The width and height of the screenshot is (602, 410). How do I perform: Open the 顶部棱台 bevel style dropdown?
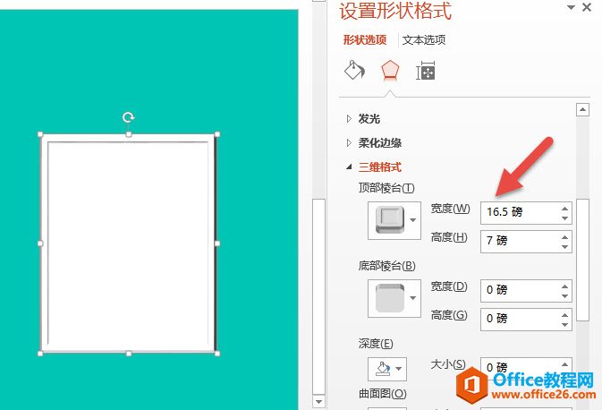(394, 220)
